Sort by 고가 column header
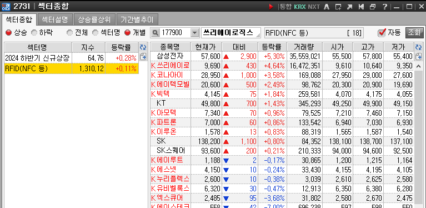 368,47
